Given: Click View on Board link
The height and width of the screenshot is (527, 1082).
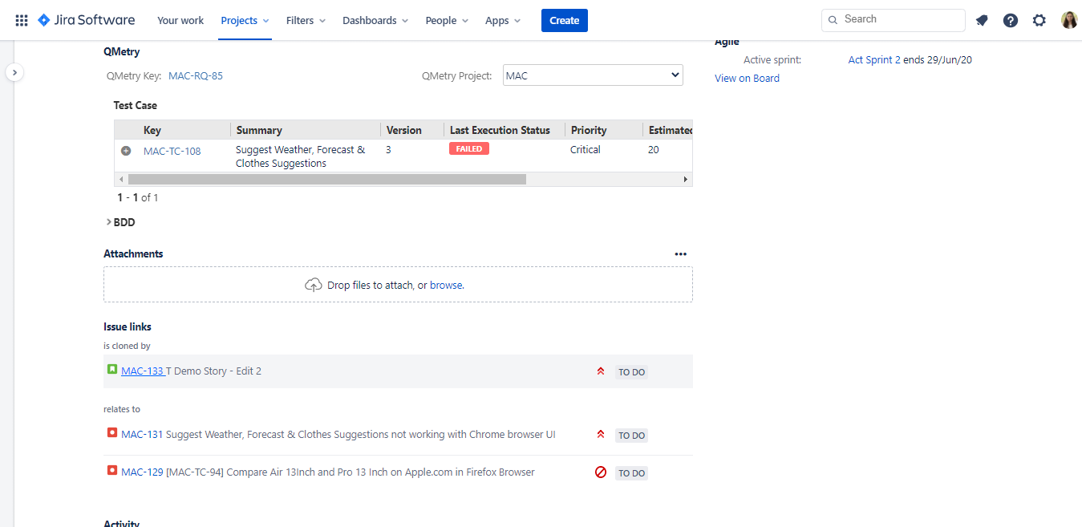Looking at the screenshot, I should 747,79.
